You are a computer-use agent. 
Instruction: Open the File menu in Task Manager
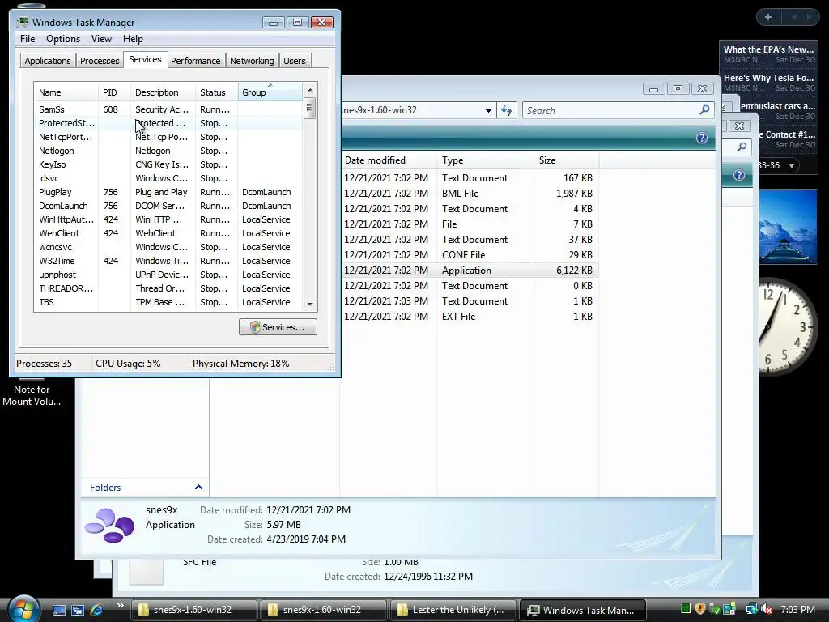pyautogui.click(x=28, y=39)
